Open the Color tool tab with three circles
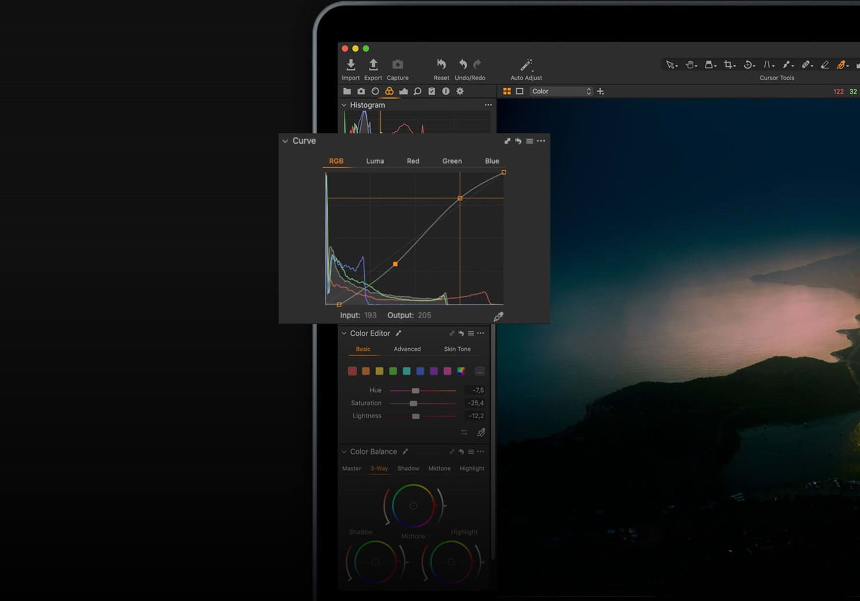The image size is (860, 601). coord(389,91)
